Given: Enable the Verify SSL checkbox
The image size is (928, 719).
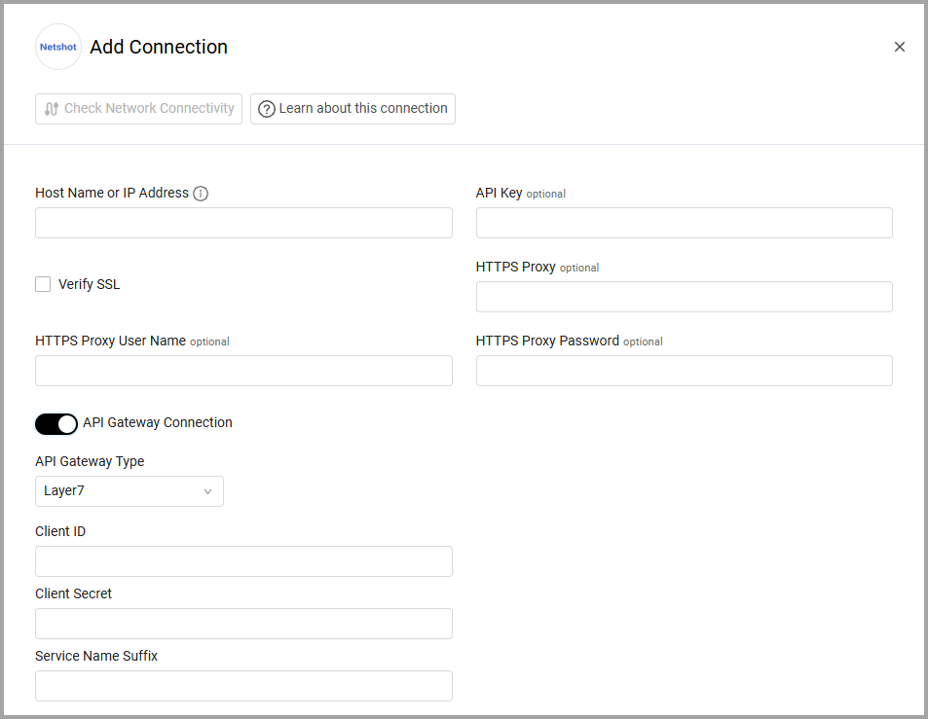Looking at the screenshot, I should (x=43, y=283).
